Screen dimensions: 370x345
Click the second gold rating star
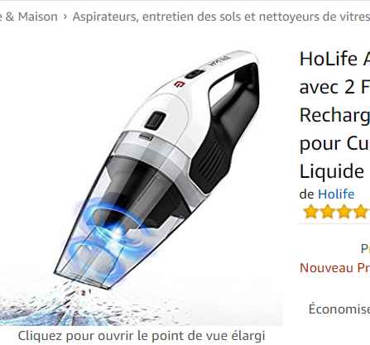(x=327, y=212)
